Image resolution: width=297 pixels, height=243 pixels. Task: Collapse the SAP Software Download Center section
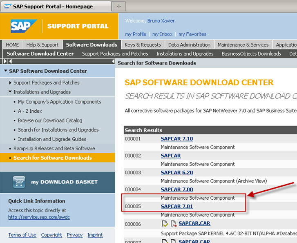[5, 71]
